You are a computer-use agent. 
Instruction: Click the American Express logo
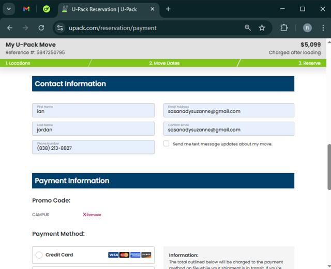pos(136,255)
